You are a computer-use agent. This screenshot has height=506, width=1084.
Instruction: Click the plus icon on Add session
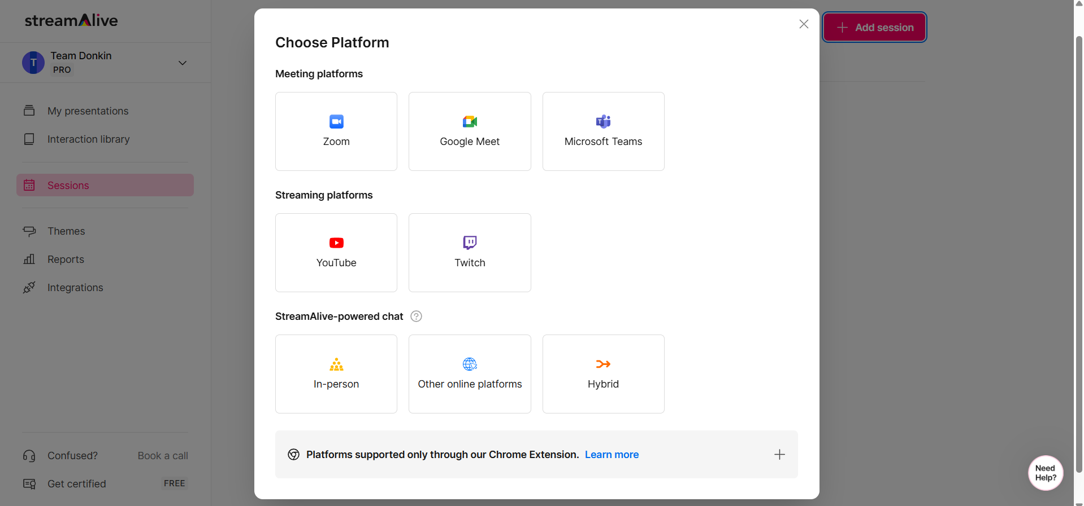point(842,27)
